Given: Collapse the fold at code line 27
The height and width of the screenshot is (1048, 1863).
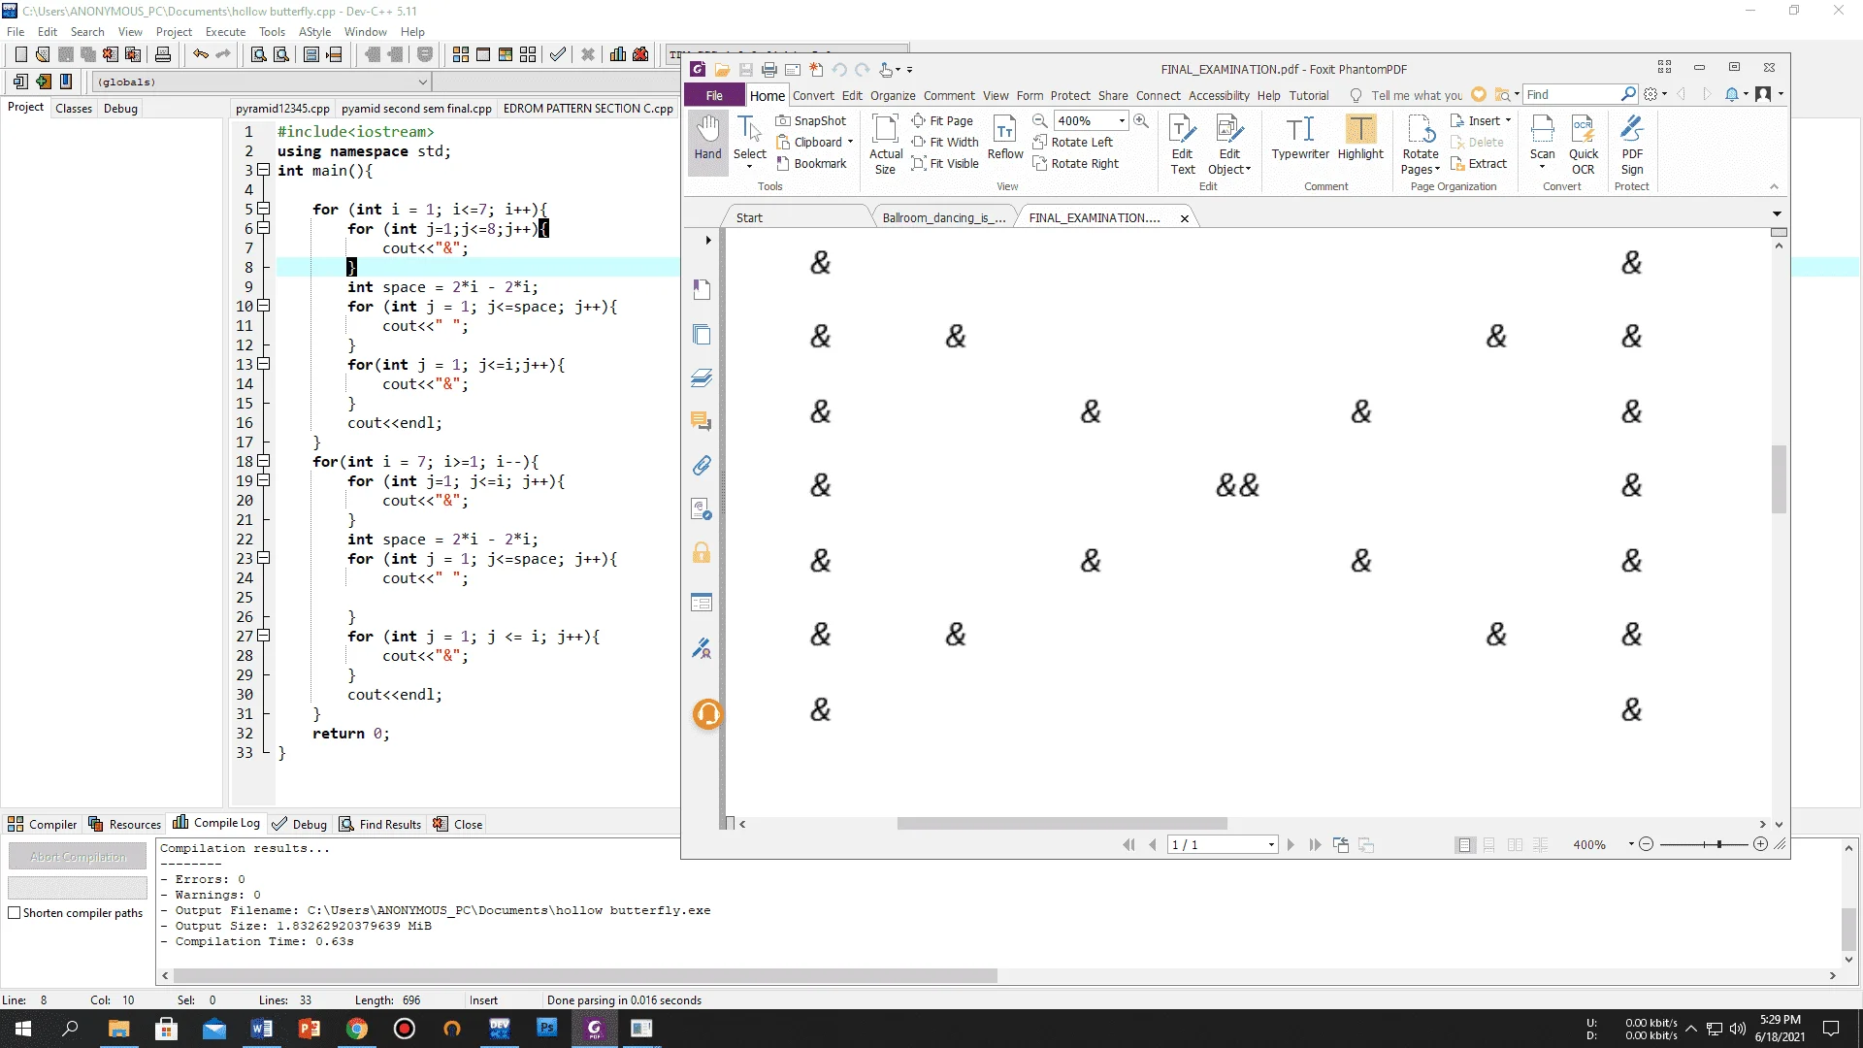Looking at the screenshot, I should pos(263,636).
